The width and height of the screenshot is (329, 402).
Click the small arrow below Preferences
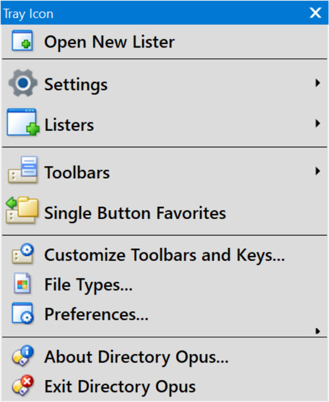coord(317,331)
